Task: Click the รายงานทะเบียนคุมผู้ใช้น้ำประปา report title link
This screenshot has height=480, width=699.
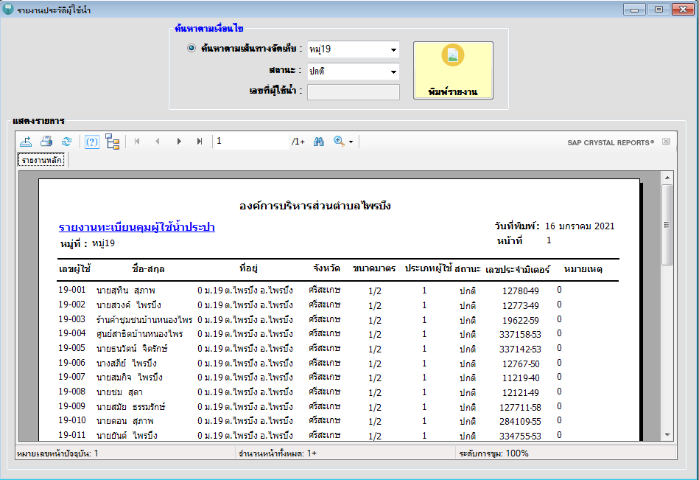Action: 136,227
